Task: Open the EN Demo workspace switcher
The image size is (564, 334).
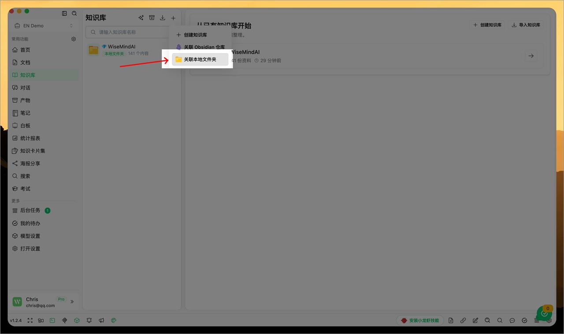Action: point(44,26)
